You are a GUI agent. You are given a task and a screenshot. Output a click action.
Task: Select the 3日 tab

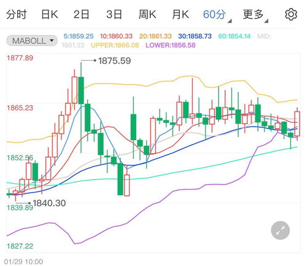[114, 15]
